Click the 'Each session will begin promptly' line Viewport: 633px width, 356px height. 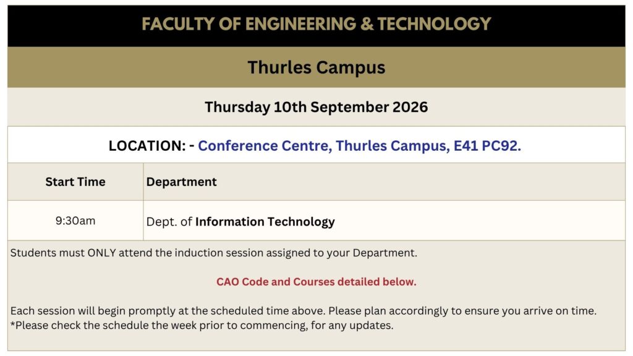(303, 311)
